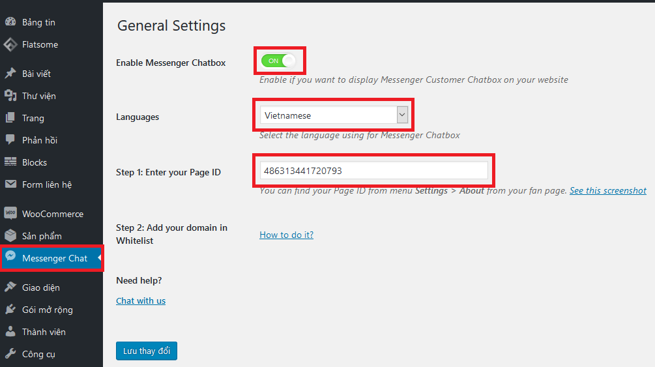The image size is (655, 367).
Task: Click the WooCommerce woo icon
Action: (10, 213)
